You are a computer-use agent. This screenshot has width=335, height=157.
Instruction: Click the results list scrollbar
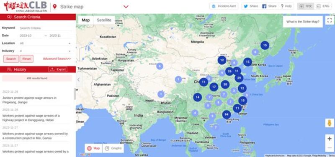[x=75, y=94]
